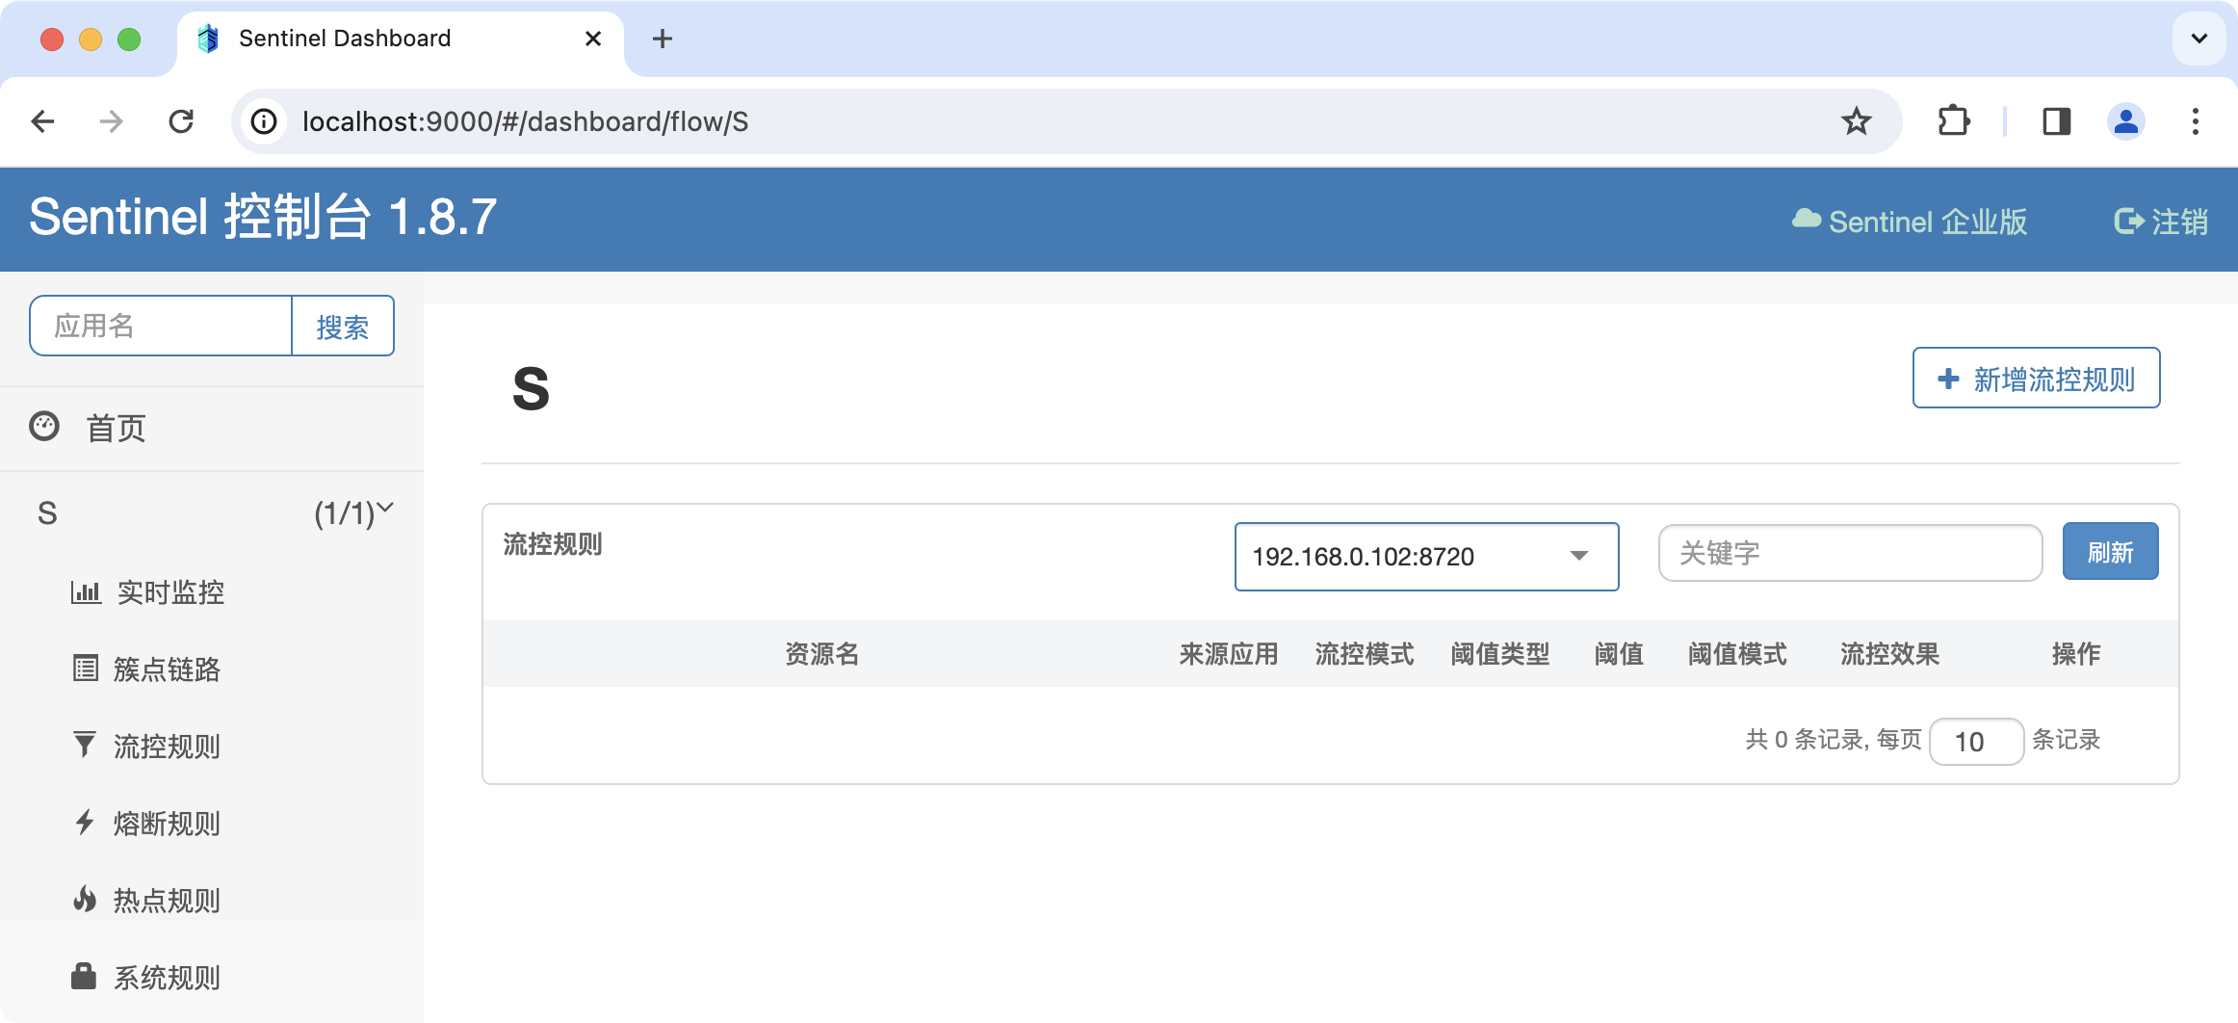The height and width of the screenshot is (1023, 2238).
Task: Open the machine IP 192.168.0.102:8720 dropdown
Action: pos(1426,557)
